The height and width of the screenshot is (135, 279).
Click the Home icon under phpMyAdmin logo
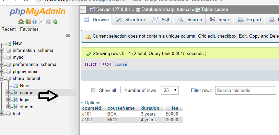21,22
